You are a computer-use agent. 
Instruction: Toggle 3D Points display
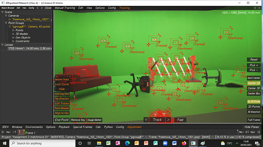click(x=254, y=107)
